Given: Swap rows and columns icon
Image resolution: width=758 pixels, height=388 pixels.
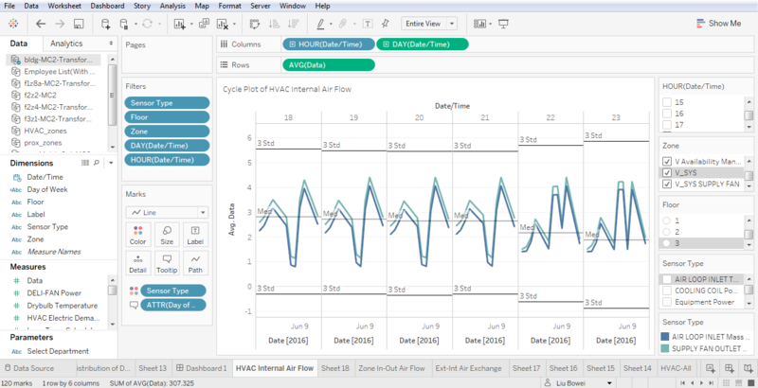Looking at the screenshot, I should click(254, 24).
